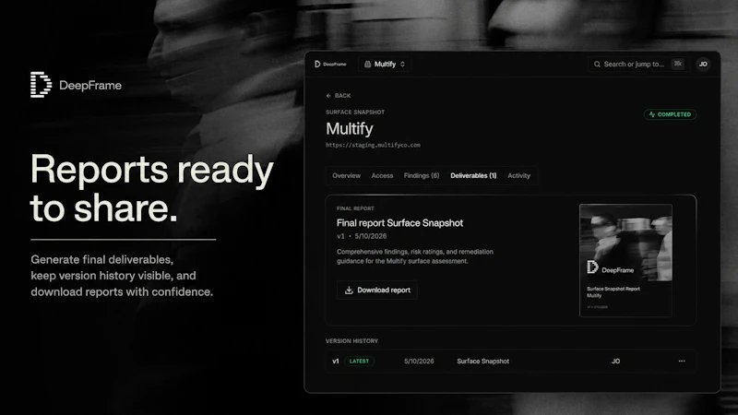Screen dimensions: 738x415
Task: Switch to the Activity tab
Action: pyautogui.click(x=518, y=175)
